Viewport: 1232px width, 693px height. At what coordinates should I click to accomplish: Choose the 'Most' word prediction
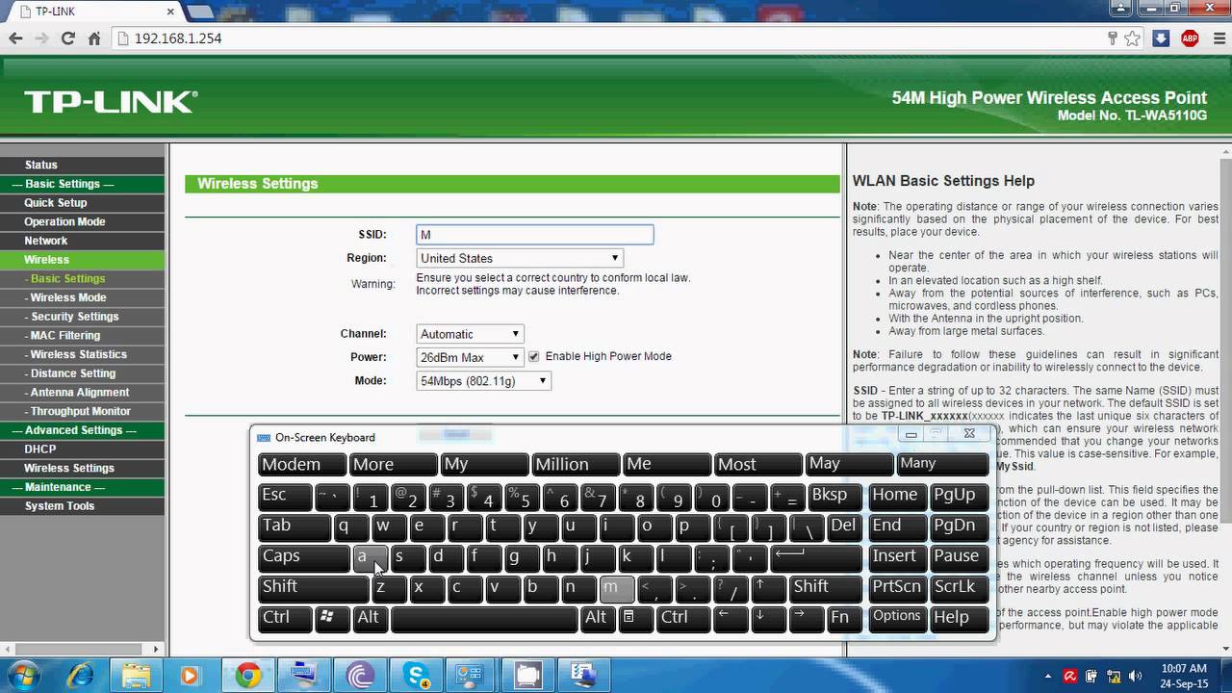coord(758,465)
